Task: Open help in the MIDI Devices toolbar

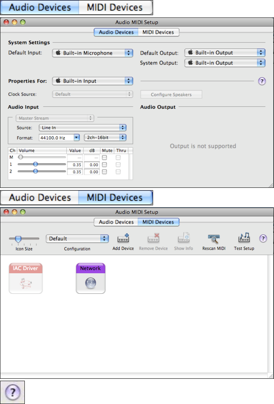Action: coord(263,238)
